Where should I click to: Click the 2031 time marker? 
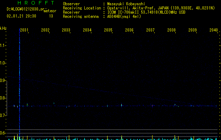coord(24,30)
